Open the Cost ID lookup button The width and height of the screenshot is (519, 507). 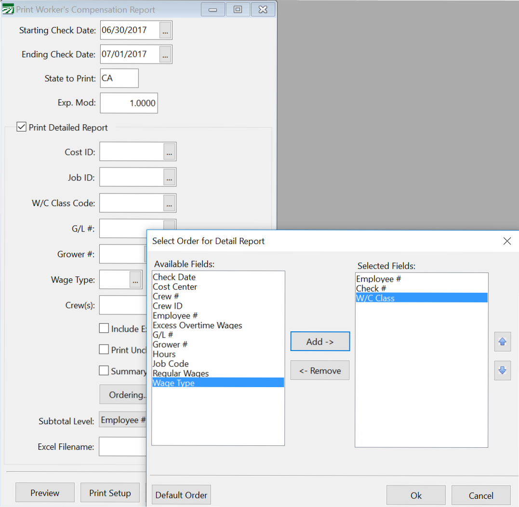click(x=170, y=152)
